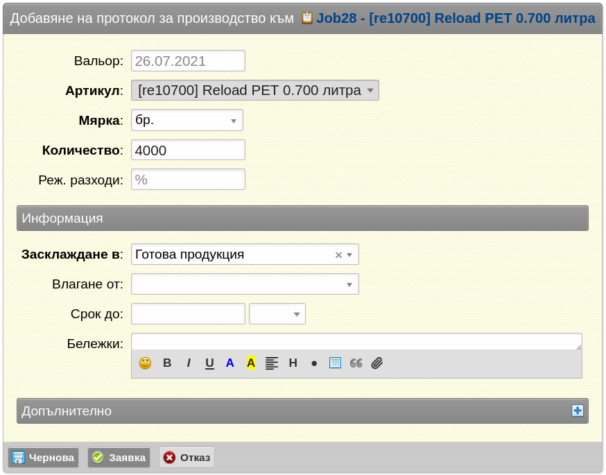606x475 pixels.
Task: Open text alignment tool
Action: pyautogui.click(x=272, y=363)
